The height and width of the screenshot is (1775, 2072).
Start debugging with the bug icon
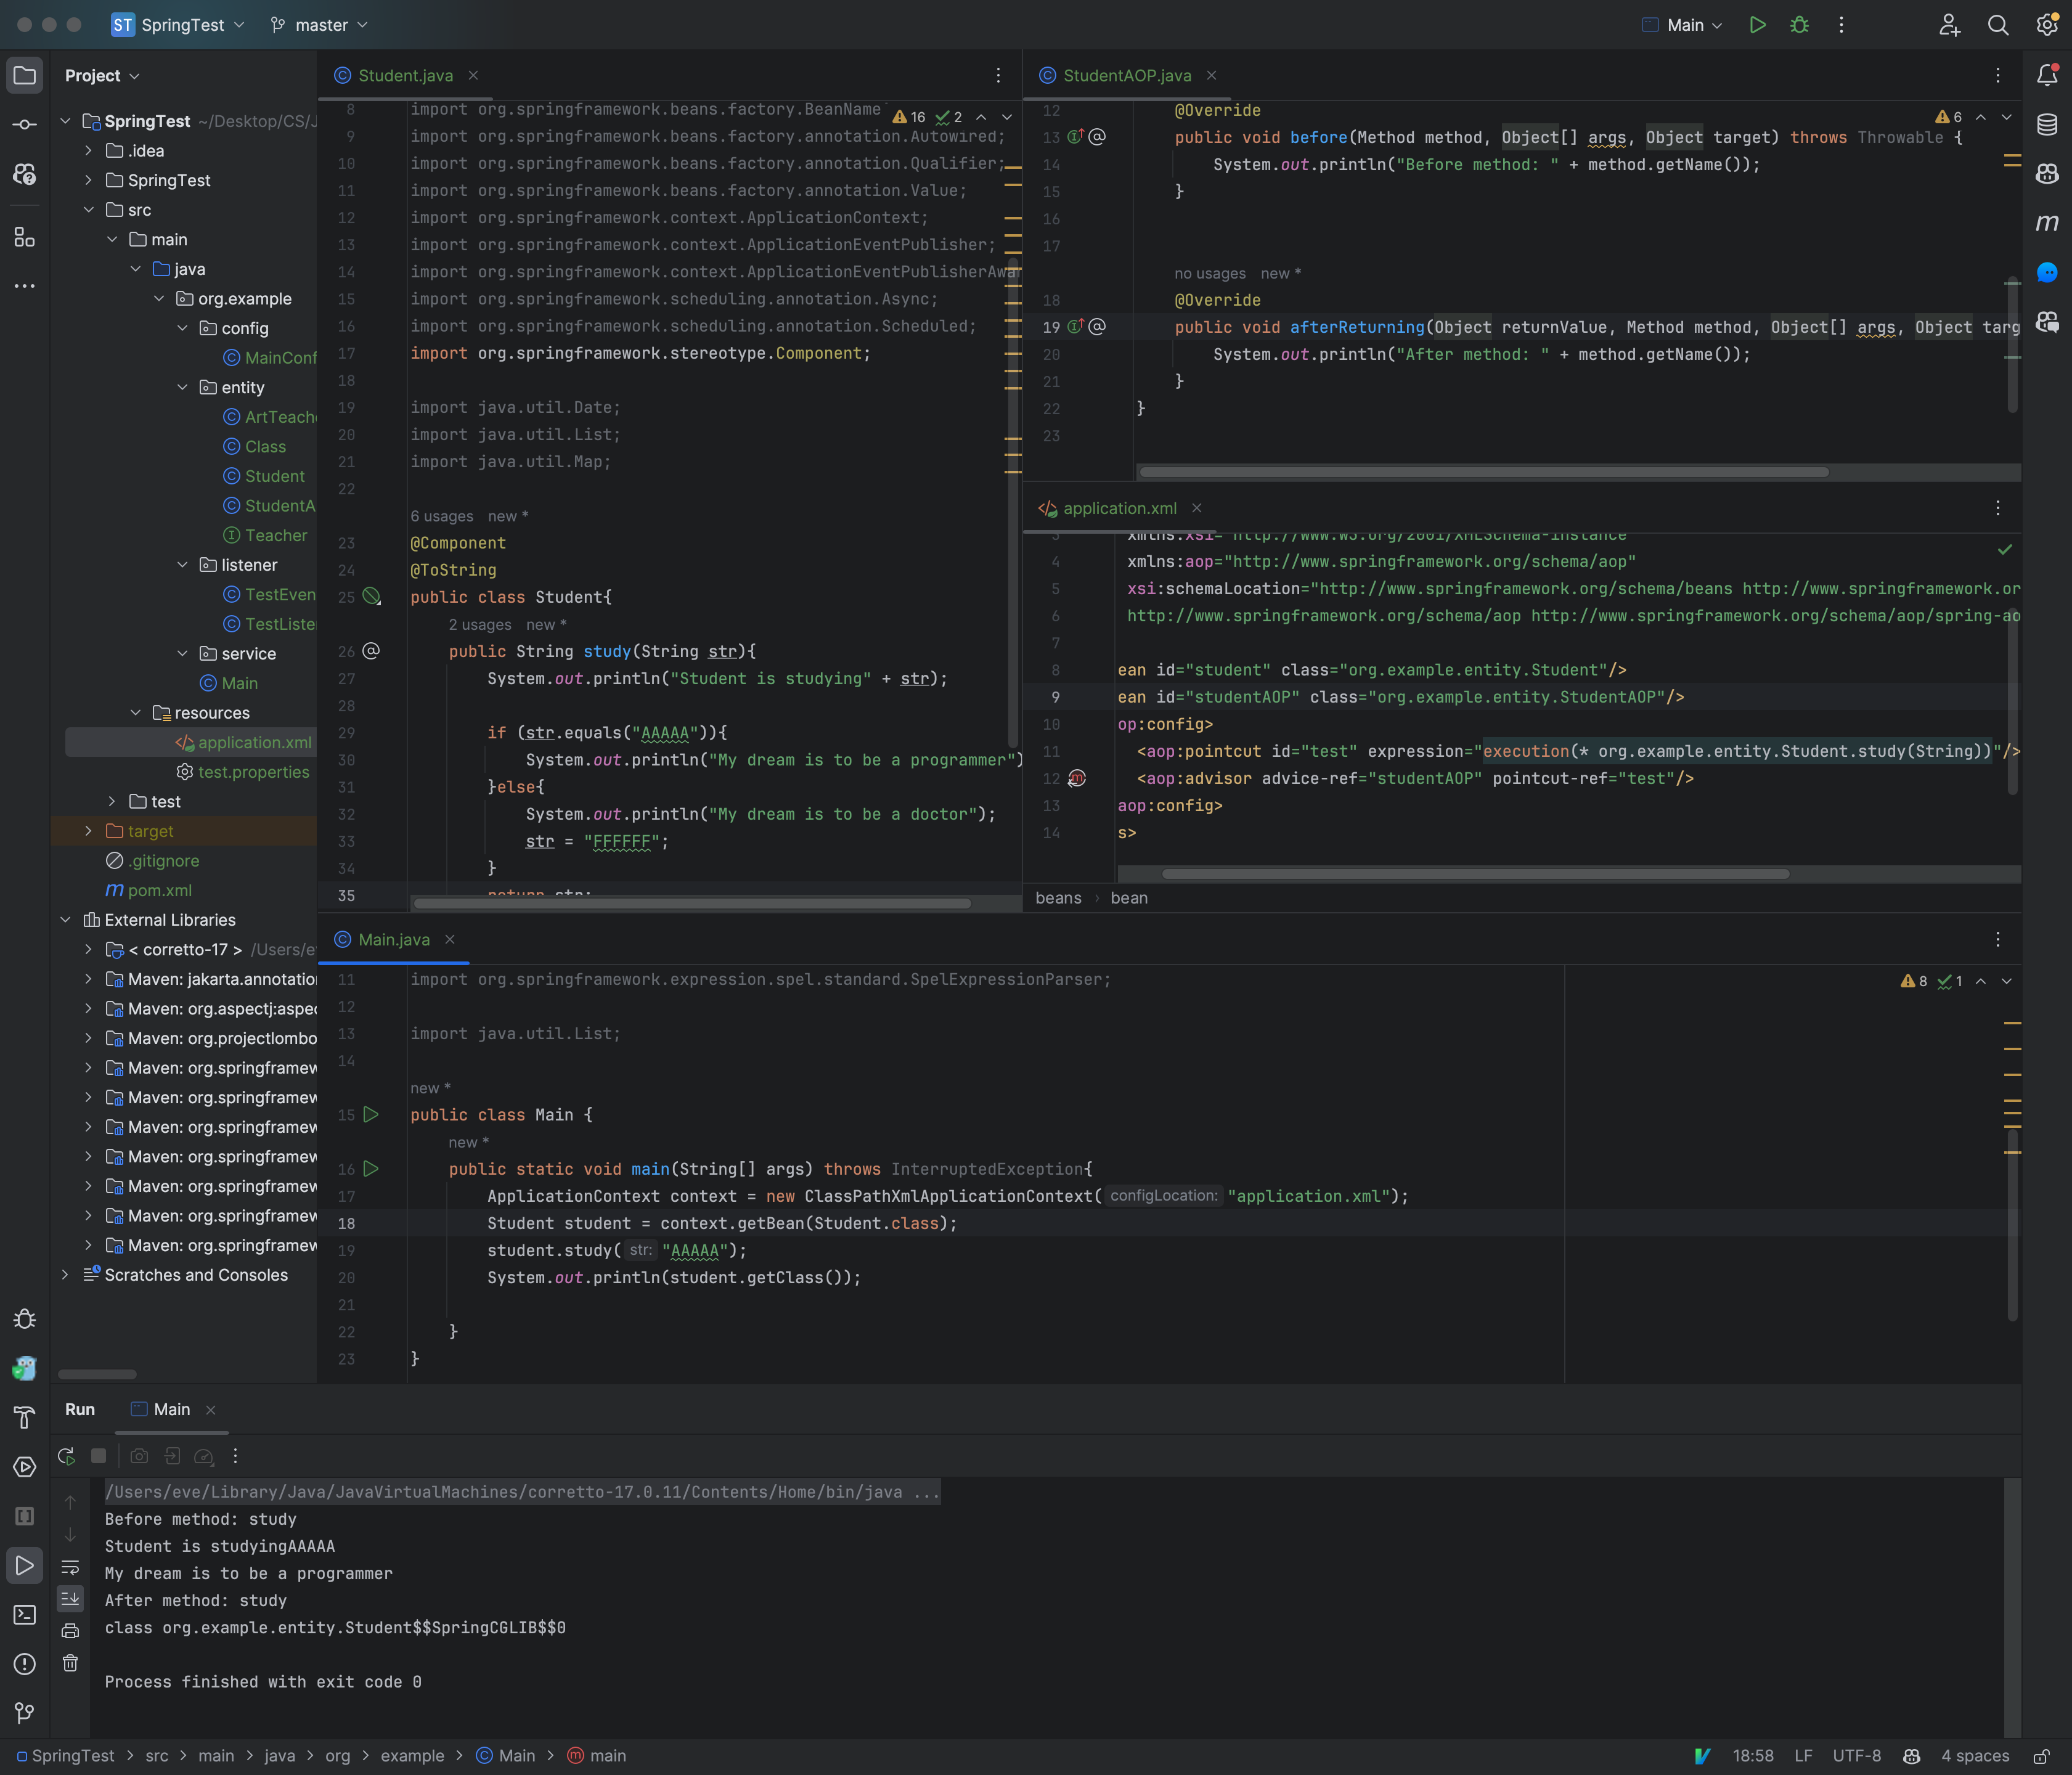click(x=1799, y=25)
